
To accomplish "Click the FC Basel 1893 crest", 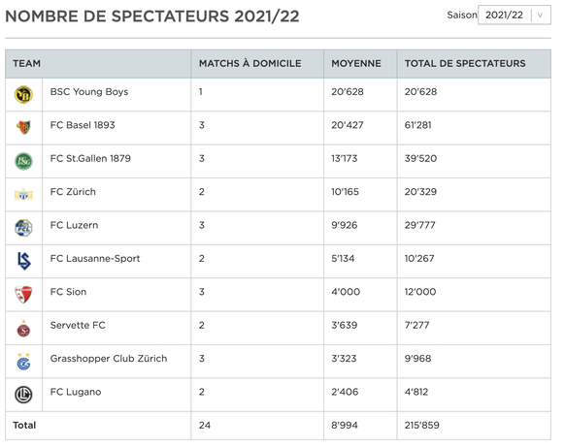I will (23, 127).
